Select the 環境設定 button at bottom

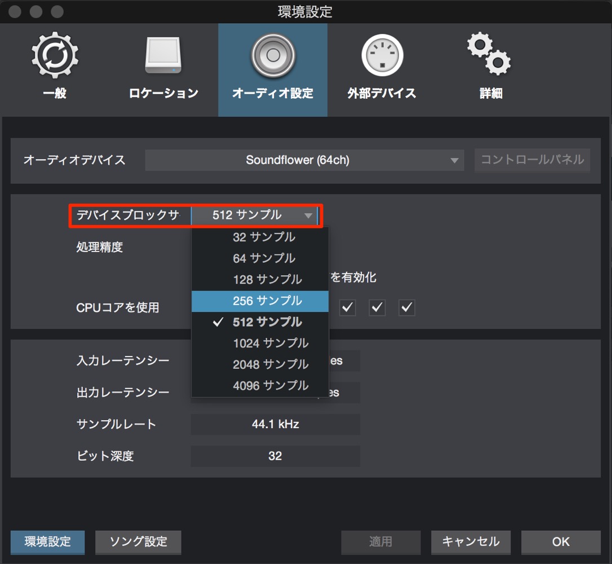click(x=47, y=542)
